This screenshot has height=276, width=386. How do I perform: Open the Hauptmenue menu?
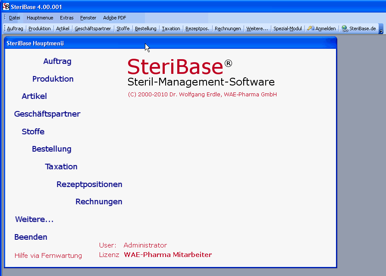point(40,18)
